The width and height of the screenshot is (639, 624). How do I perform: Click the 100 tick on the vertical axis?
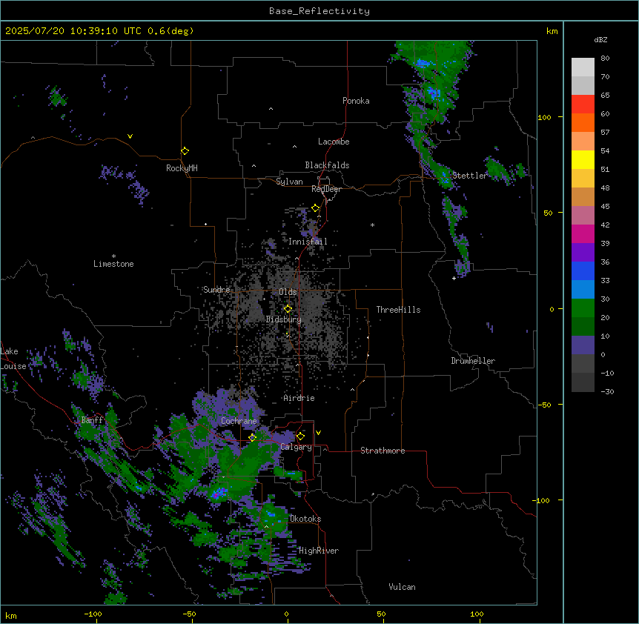(544, 117)
